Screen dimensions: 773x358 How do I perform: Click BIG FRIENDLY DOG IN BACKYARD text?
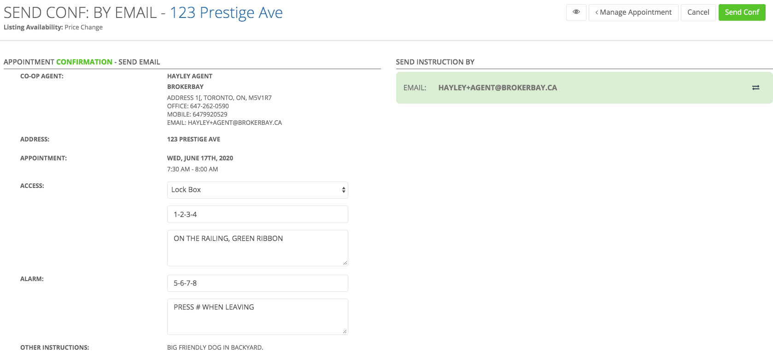215,347
